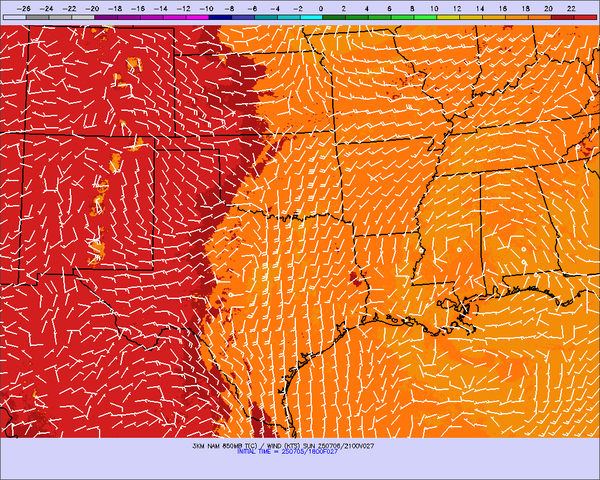Click the "-24" scale label
The height and width of the screenshot is (480, 600).
click(47, 9)
